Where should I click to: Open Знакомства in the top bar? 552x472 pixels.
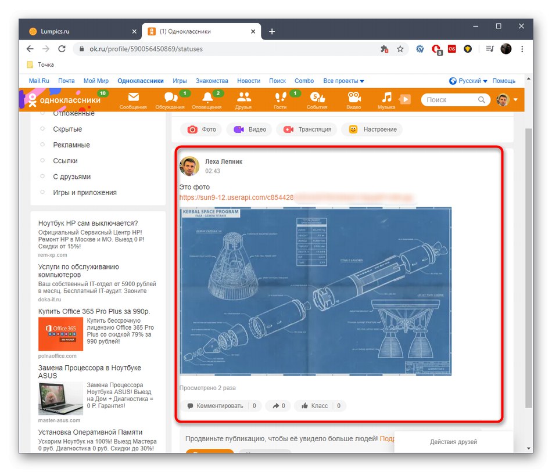[x=212, y=81]
